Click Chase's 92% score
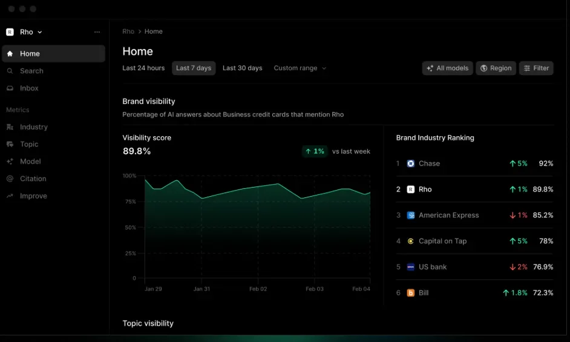Image resolution: width=570 pixels, height=342 pixels. (546, 163)
